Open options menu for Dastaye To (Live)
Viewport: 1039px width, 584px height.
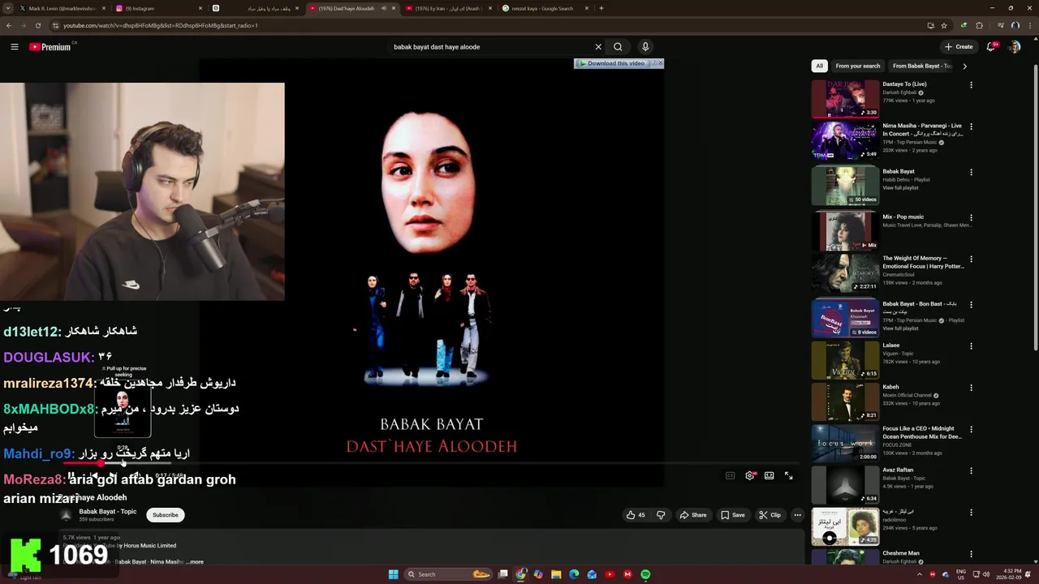pos(971,84)
